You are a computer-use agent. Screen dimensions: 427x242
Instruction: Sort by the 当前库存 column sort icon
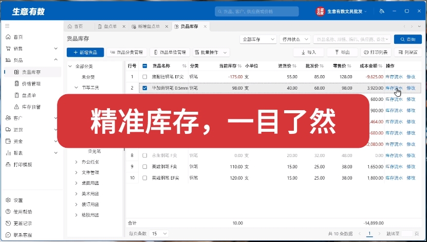239,66
